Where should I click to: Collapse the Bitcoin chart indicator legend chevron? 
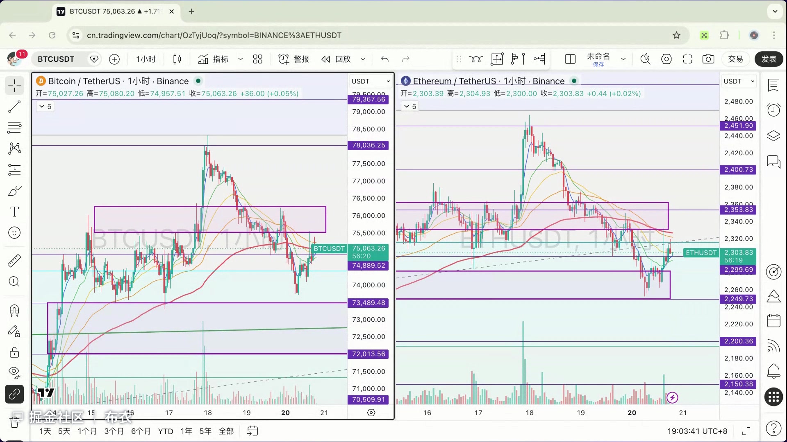pyautogui.click(x=42, y=106)
